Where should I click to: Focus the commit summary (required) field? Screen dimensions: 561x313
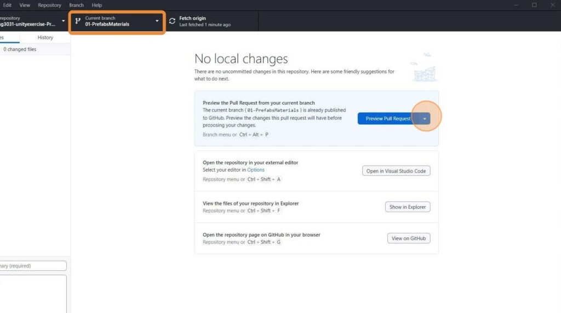point(32,266)
